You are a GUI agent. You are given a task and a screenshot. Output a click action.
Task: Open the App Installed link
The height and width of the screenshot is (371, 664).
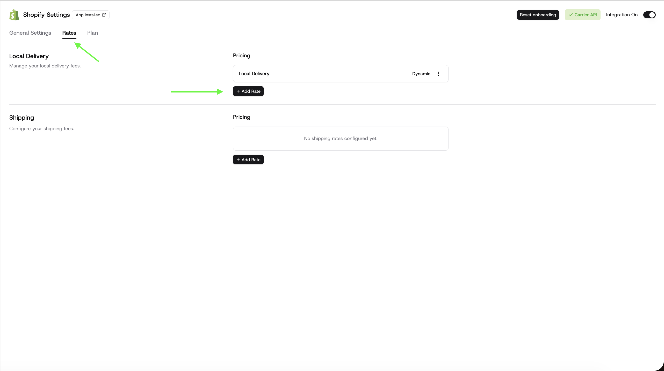tap(88, 15)
